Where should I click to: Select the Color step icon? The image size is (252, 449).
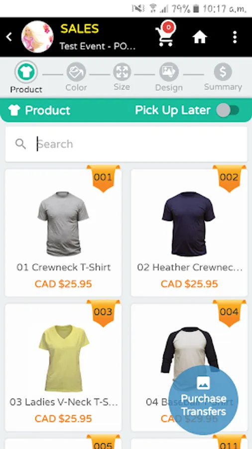tap(76, 72)
